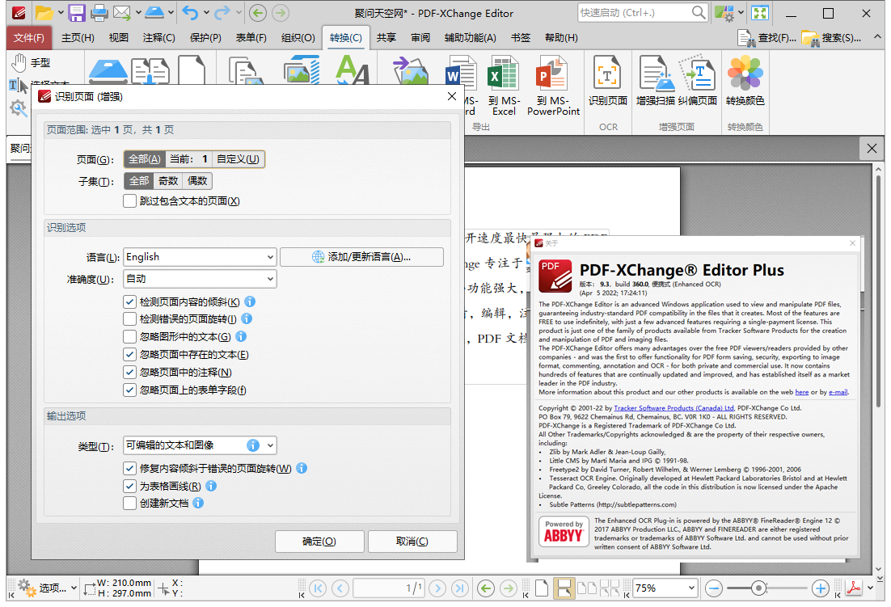This screenshot has width=891, height=607.
Task: Expand the undo history dropdown arrow
Action: click(x=205, y=12)
